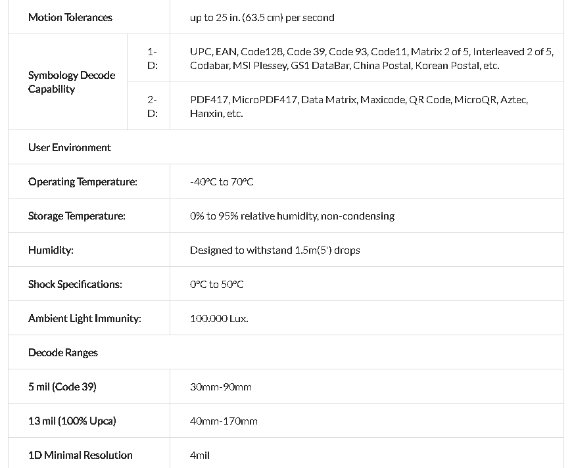Click the Humidity row label
Screen dimensions: 574x468
(x=51, y=250)
